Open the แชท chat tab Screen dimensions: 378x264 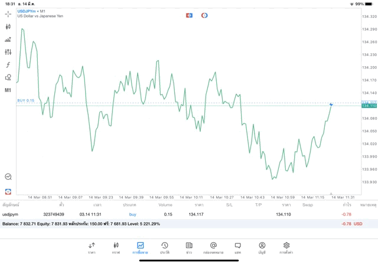click(237, 248)
